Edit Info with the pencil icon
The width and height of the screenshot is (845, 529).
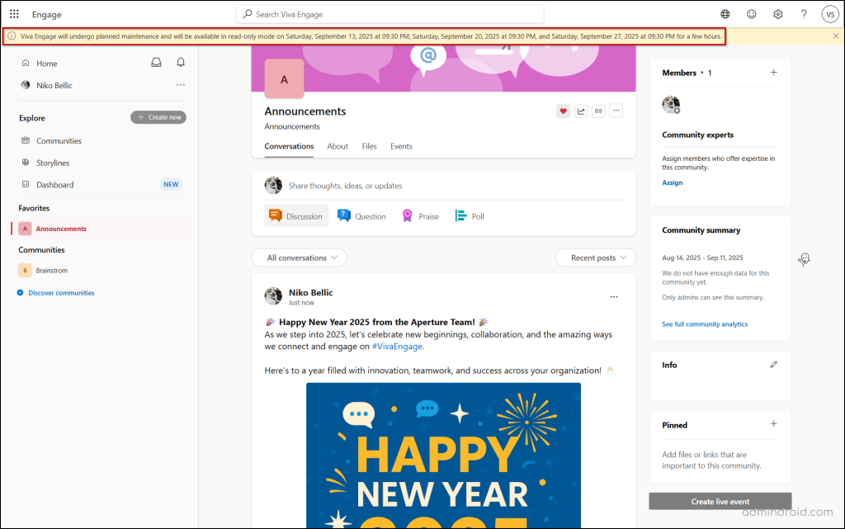[774, 365]
